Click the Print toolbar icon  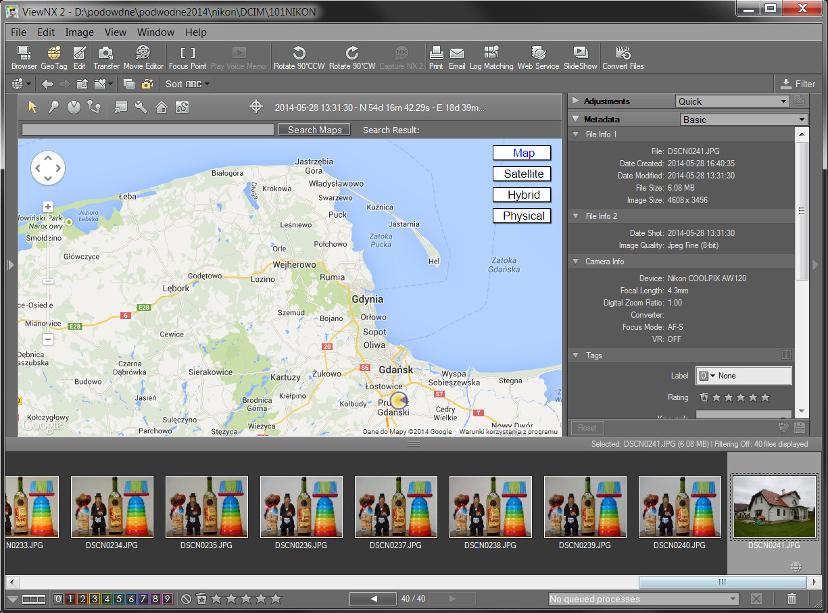coord(436,57)
